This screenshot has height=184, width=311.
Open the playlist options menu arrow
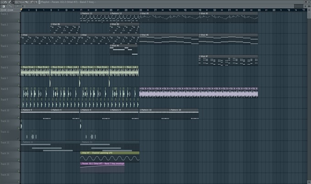2,2
